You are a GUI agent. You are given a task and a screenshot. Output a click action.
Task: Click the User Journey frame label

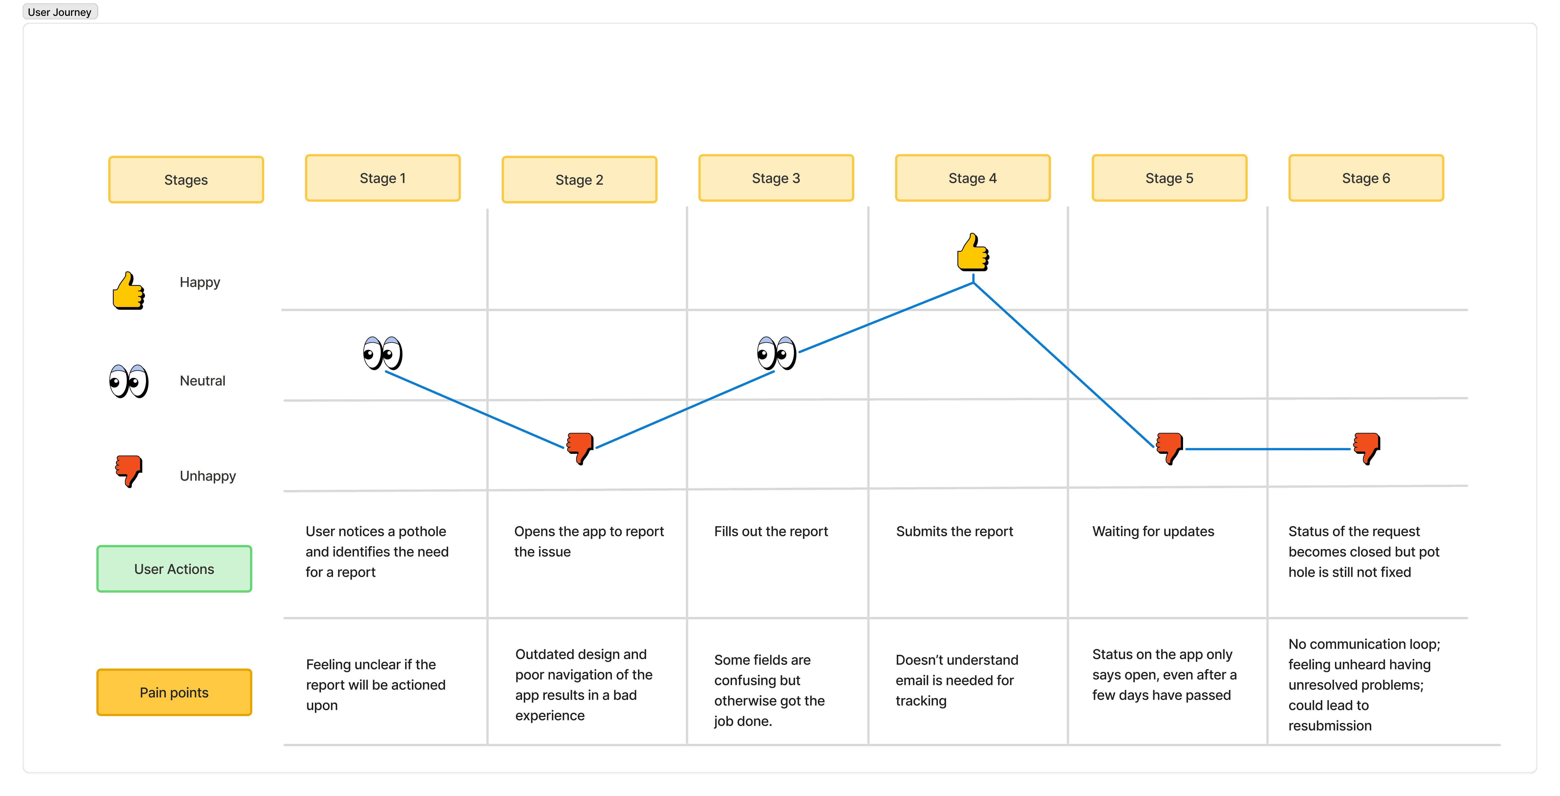(x=59, y=12)
